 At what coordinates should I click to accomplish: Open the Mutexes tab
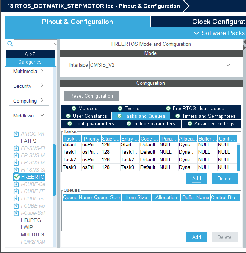tap(84, 108)
